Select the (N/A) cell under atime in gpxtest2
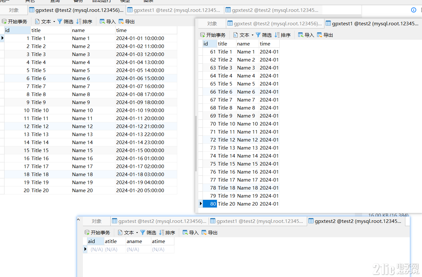Viewport: 422px width, 277px height. (x=163, y=249)
